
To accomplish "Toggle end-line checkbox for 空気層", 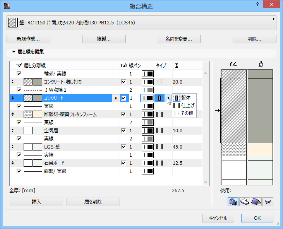I will (x=123, y=130).
